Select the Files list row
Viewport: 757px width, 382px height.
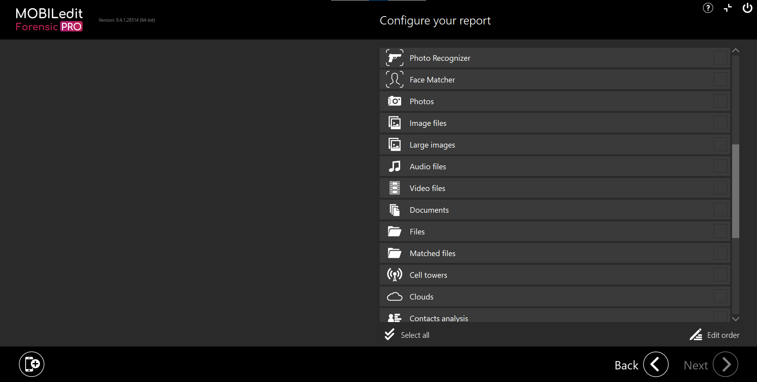(x=553, y=232)
